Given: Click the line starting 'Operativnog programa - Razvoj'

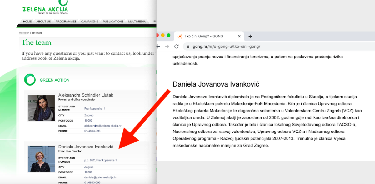Looking at the screenshot, I should point(259,138).
